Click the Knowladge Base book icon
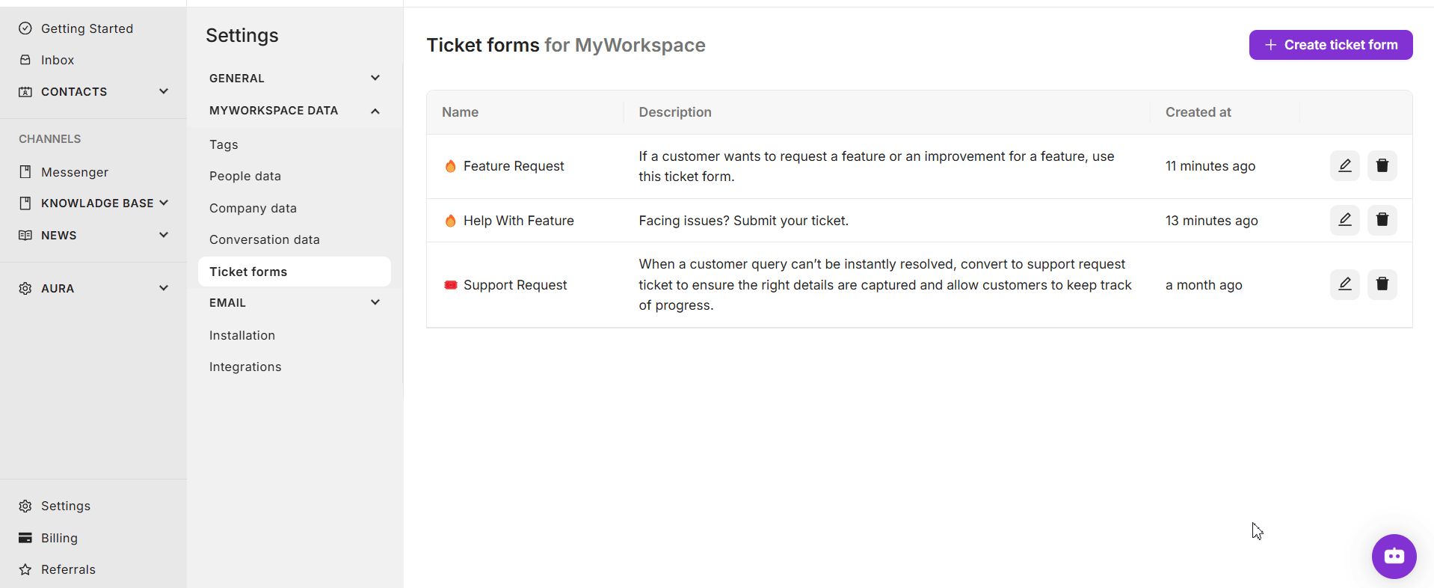 click(x=25, y=203)
